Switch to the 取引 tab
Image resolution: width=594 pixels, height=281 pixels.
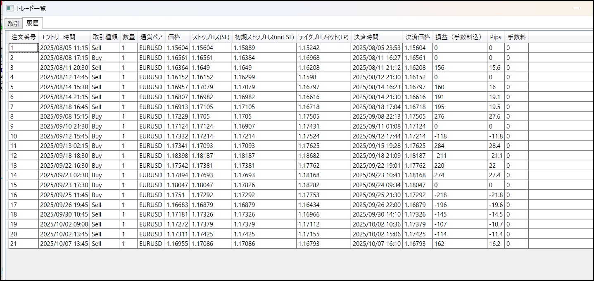point(13,24)
